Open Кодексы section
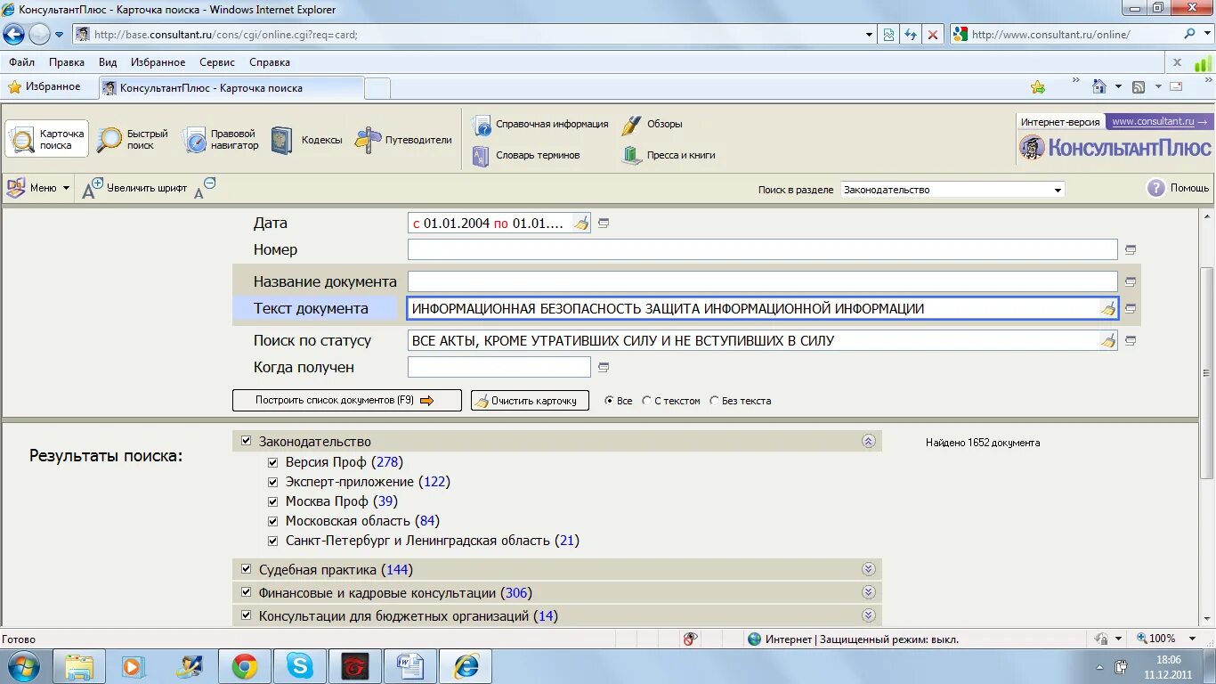The image size is (1216, 684). click(307, 140)
